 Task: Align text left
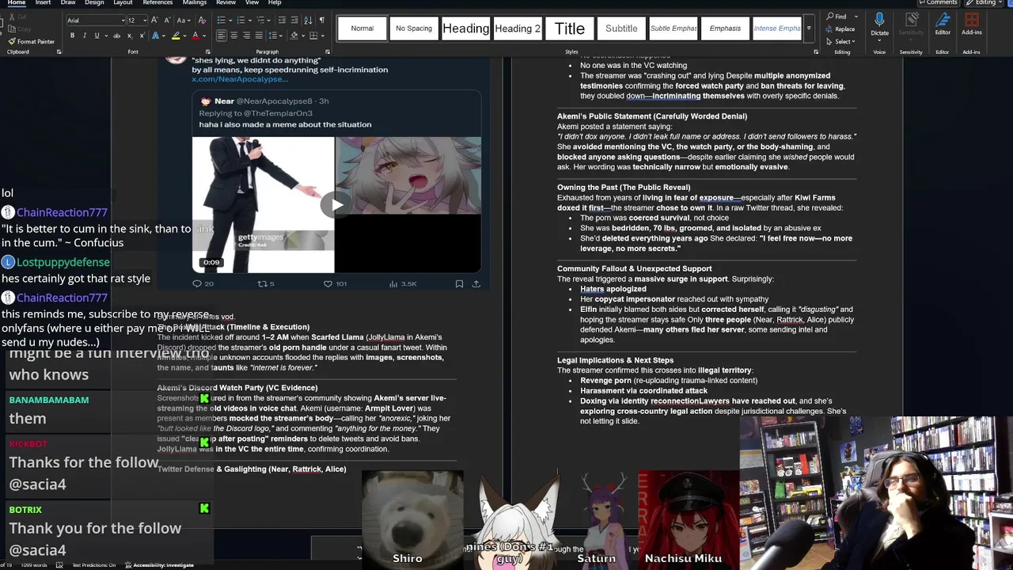[222, 36]
